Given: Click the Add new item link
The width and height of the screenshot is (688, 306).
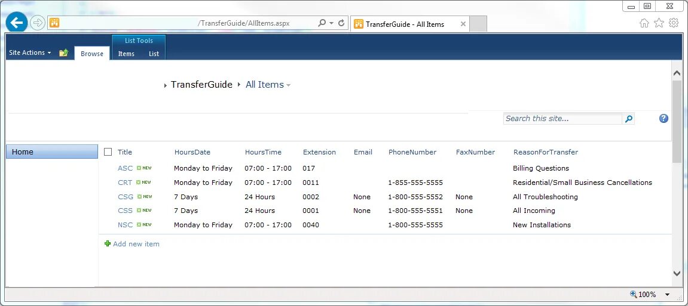Looking at the screenshot, I should pos(136,244).
